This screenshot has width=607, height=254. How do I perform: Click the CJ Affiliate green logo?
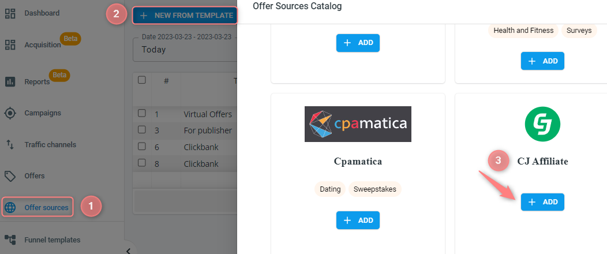pos(542,124)
